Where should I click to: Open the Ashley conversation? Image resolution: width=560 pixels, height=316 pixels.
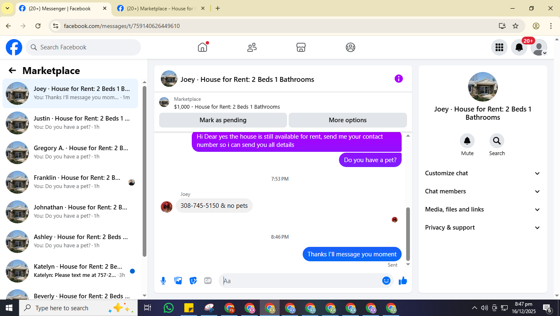pyautogui.click(x=71, y=242)
